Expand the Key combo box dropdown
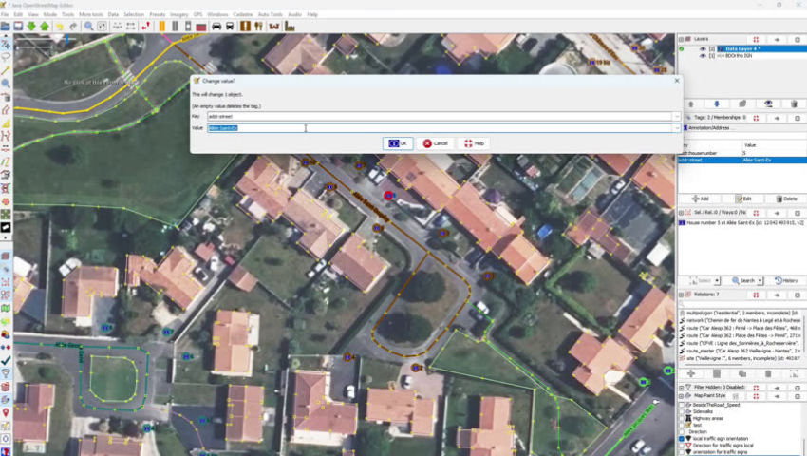 677,116
